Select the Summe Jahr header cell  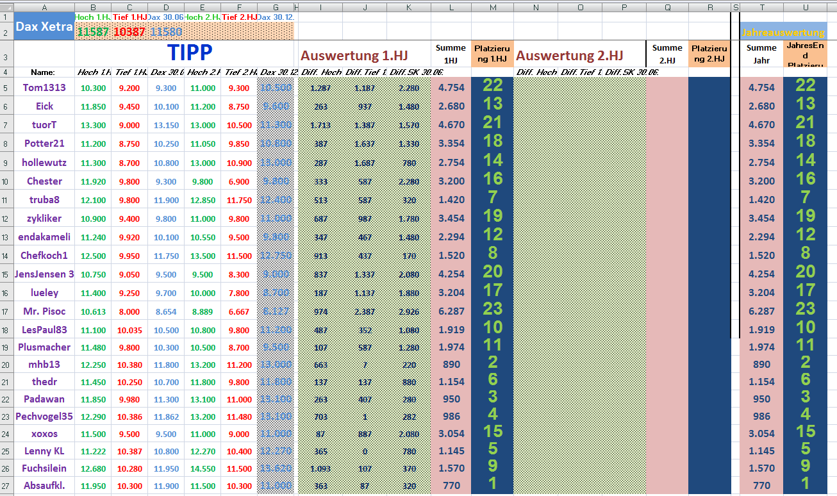pos(761,54)
